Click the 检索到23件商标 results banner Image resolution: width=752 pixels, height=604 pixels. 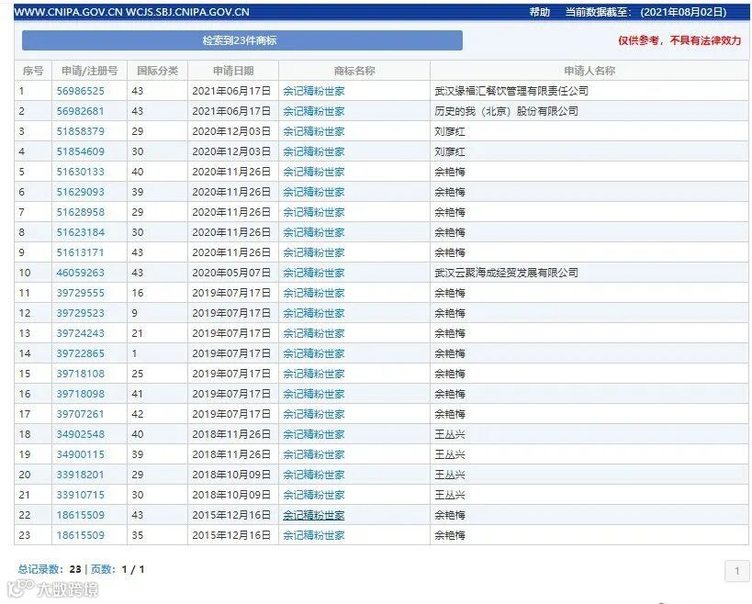pyautogui.click(x=242, y=40)
